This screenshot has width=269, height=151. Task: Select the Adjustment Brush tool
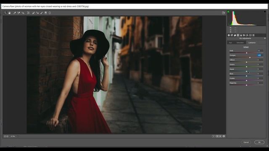[42, 13]
